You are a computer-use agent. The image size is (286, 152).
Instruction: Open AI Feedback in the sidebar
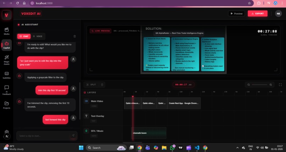click(x=7, y=90)
